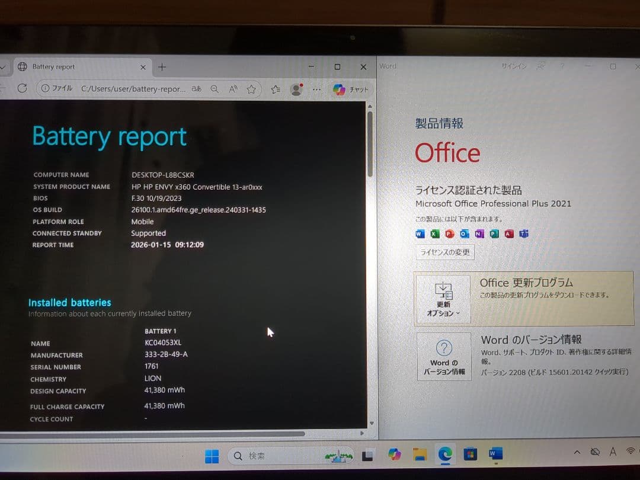Open Edge Collections icon in the toolbar
Screen dimensions: 640x480
[x=274, y=88]
